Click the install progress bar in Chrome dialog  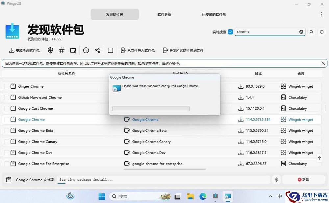[x=151, y=109]
